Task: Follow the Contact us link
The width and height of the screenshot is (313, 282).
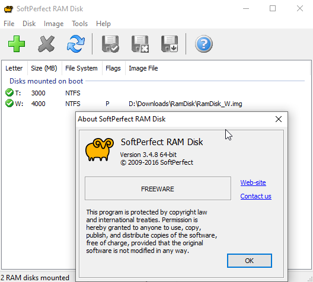Action: [x=255, y=196]
